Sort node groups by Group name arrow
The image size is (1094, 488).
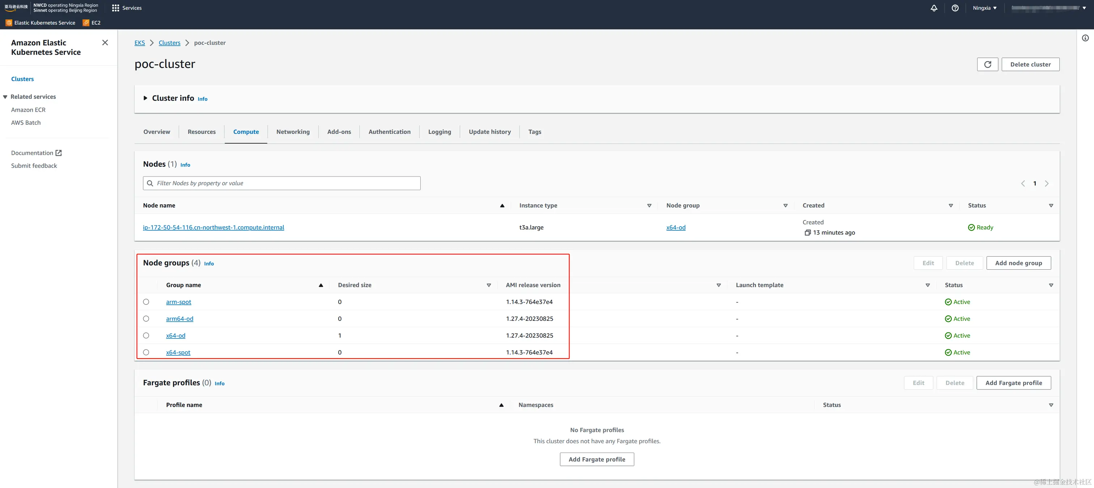pyautogui.click(x=321, y=286)
